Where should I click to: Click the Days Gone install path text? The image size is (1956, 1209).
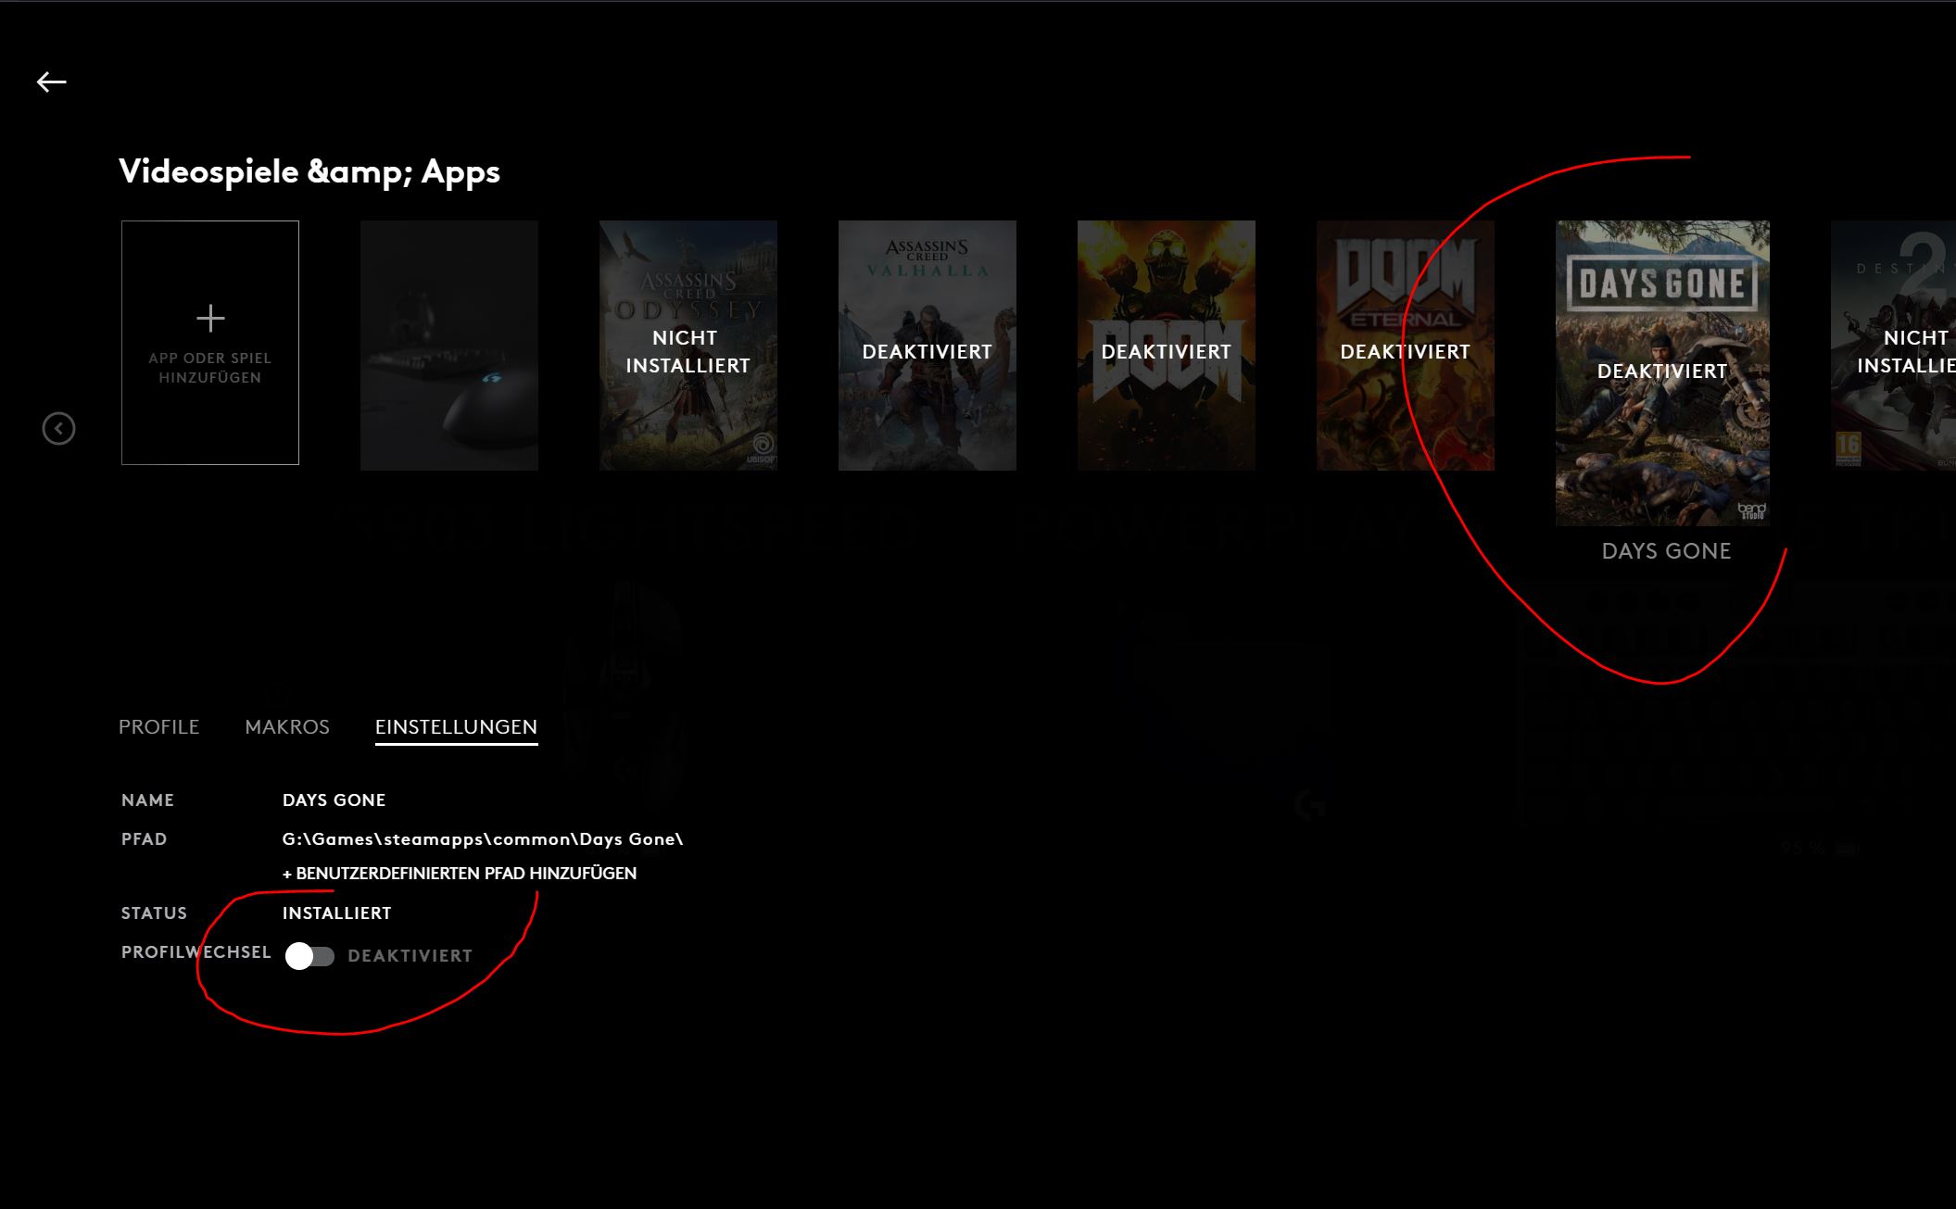pyautogui.click(x=483, y=839)
